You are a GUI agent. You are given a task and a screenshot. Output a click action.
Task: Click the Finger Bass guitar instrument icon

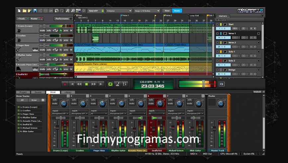coord(19,50)
